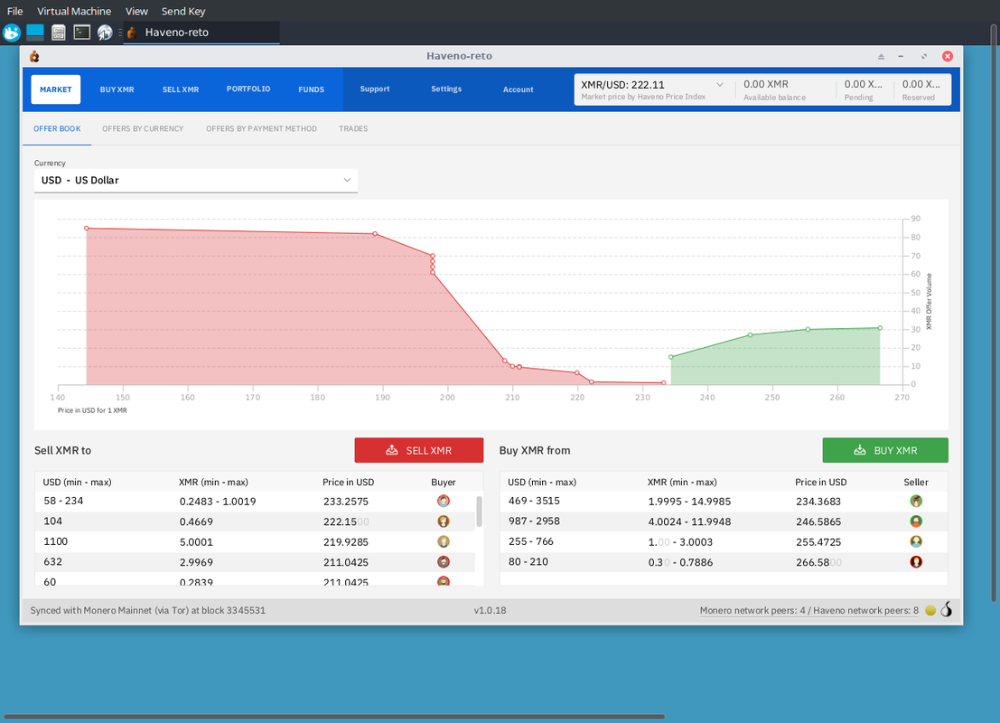Click the Price in USD header in sell table
The height and width of the screenshot is (723, 1000).
point(348,483)
